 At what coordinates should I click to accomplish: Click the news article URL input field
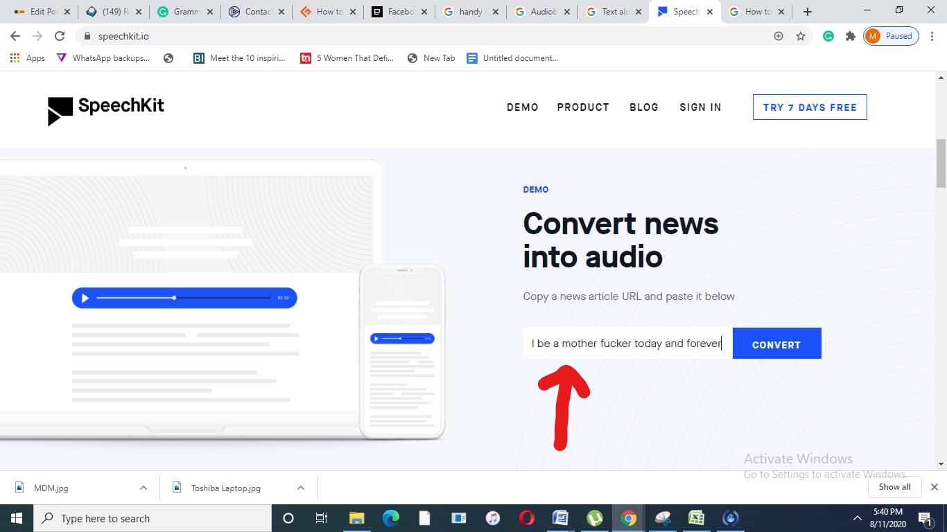pos(627,344)
